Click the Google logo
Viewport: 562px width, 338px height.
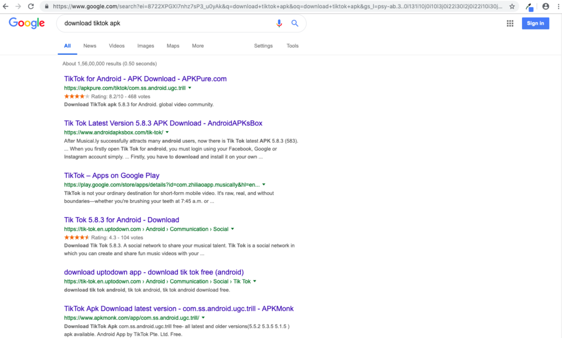click(27, 23)
